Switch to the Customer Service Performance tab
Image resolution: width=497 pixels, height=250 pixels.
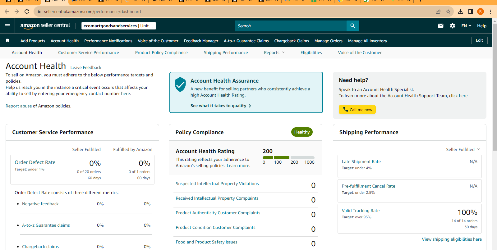89,52
